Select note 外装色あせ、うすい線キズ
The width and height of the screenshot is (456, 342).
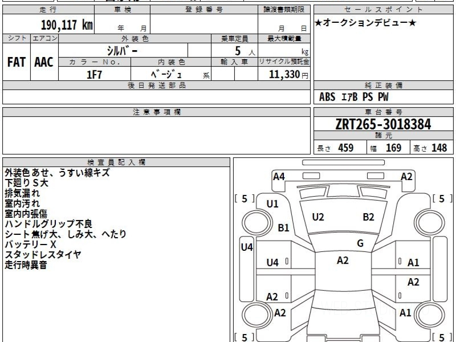[x=57, y=173]
